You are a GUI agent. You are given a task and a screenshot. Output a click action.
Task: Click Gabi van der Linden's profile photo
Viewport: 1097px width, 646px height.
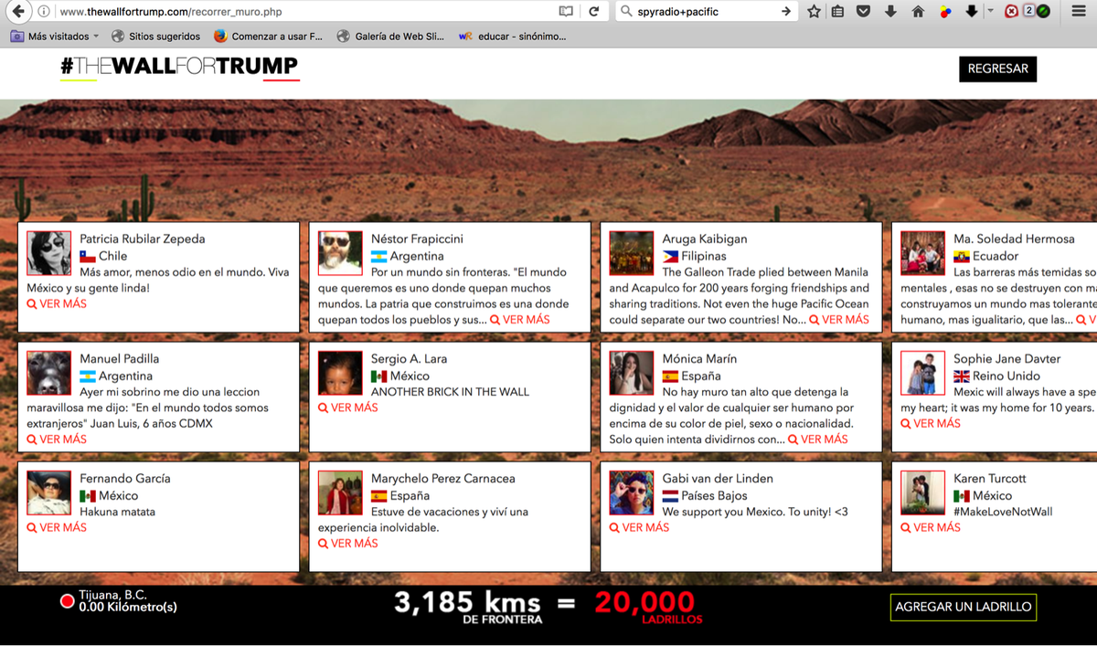coord(632,492)
